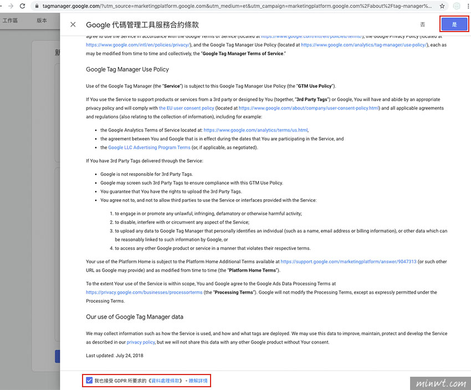
Task: Click the extension icon beside the bookmark star
Action: pyautogui.click(x=457, y=6)
